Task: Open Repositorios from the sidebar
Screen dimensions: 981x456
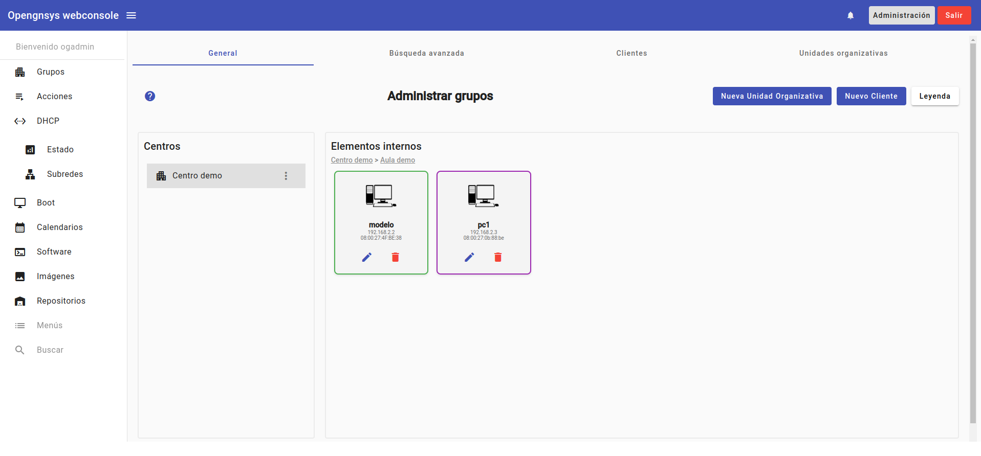Action: pyautogui.click(x=61, y=301)
